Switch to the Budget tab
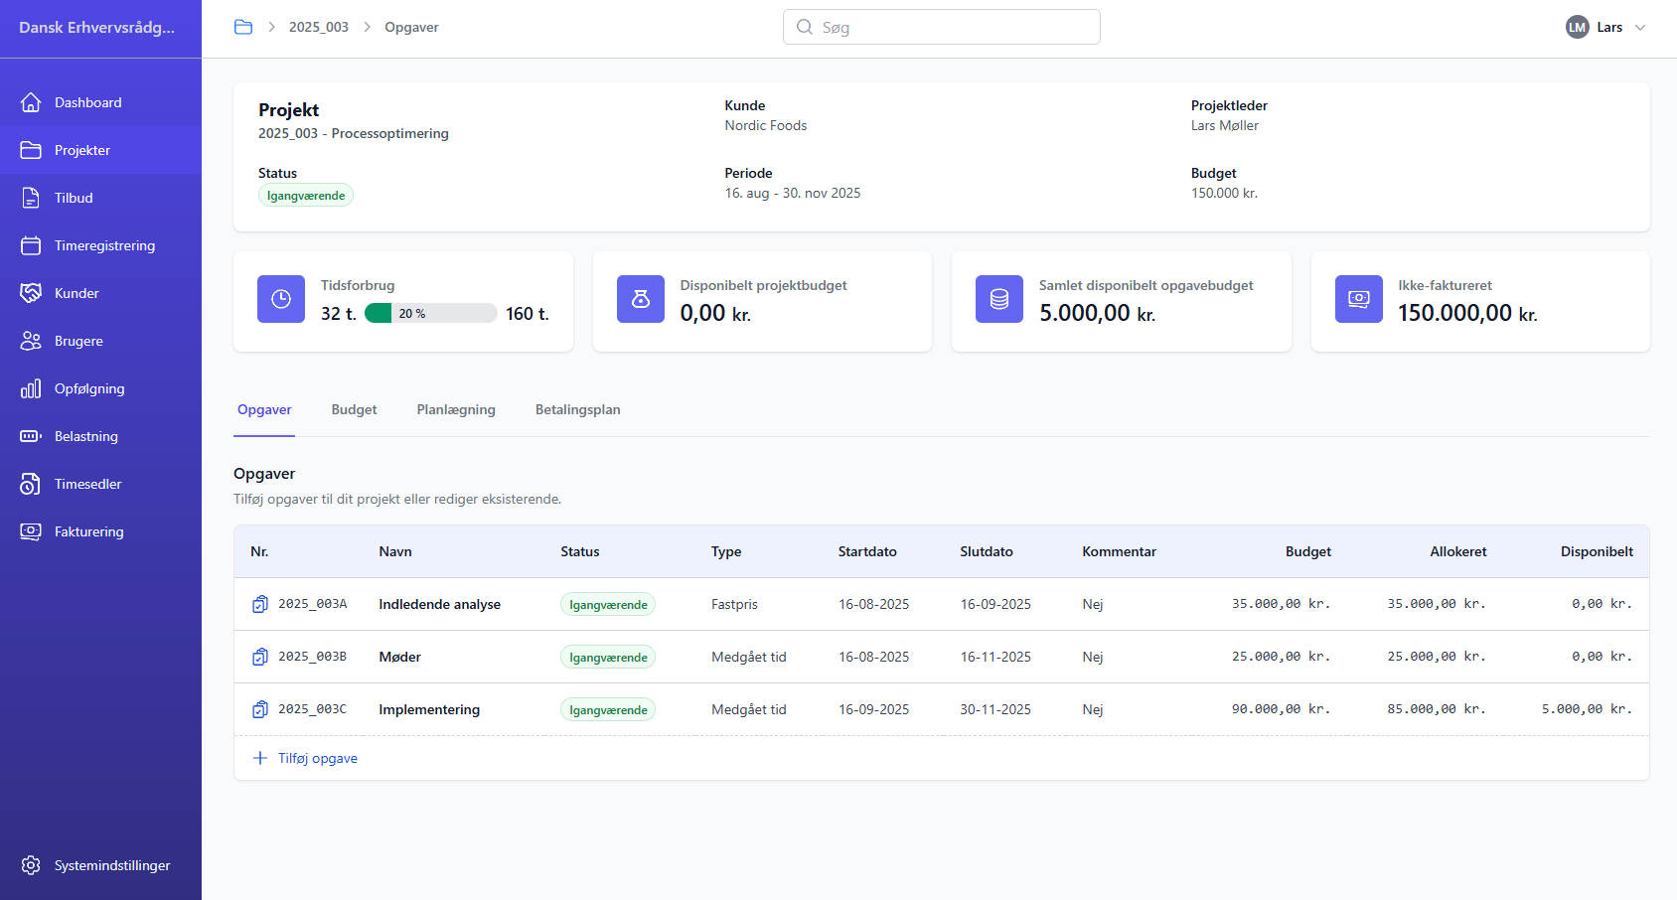 [354, 409]
